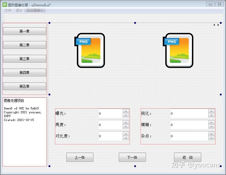Select the left PNG image placeholder
This screenshot has width=226, height=175.
coord(90,50)
